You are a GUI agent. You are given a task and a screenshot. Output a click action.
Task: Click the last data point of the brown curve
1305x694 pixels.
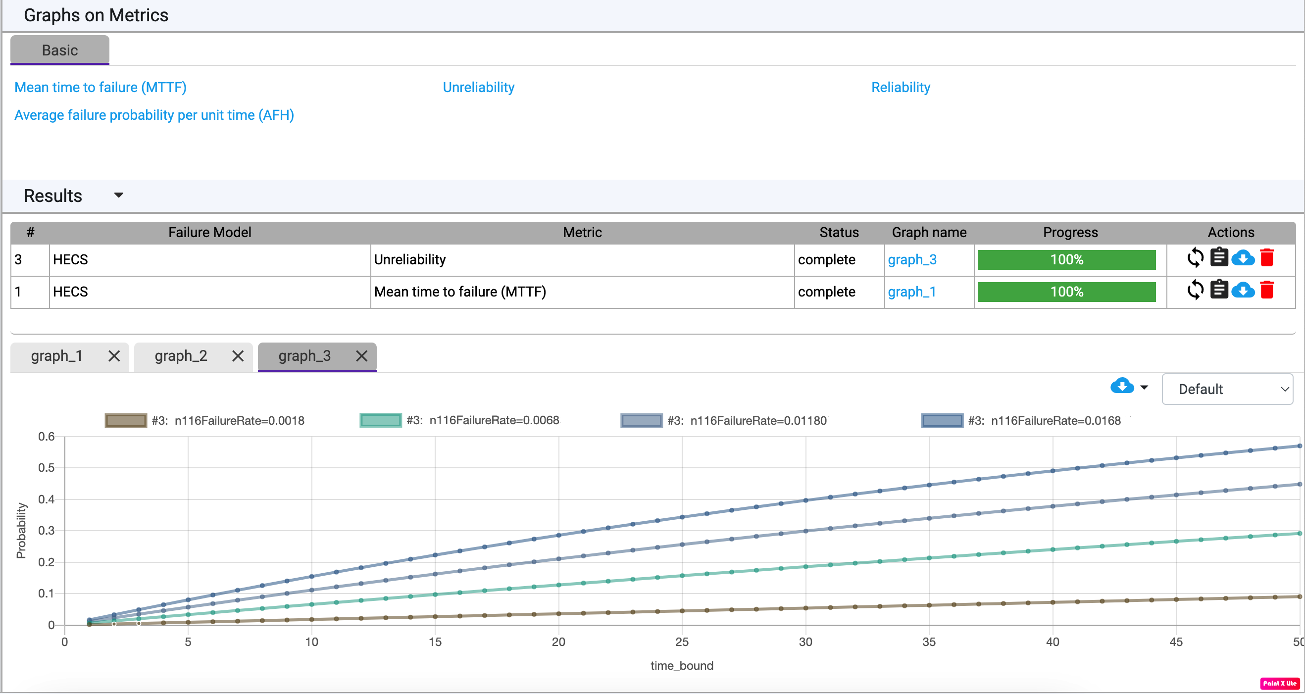point(1300,597)
